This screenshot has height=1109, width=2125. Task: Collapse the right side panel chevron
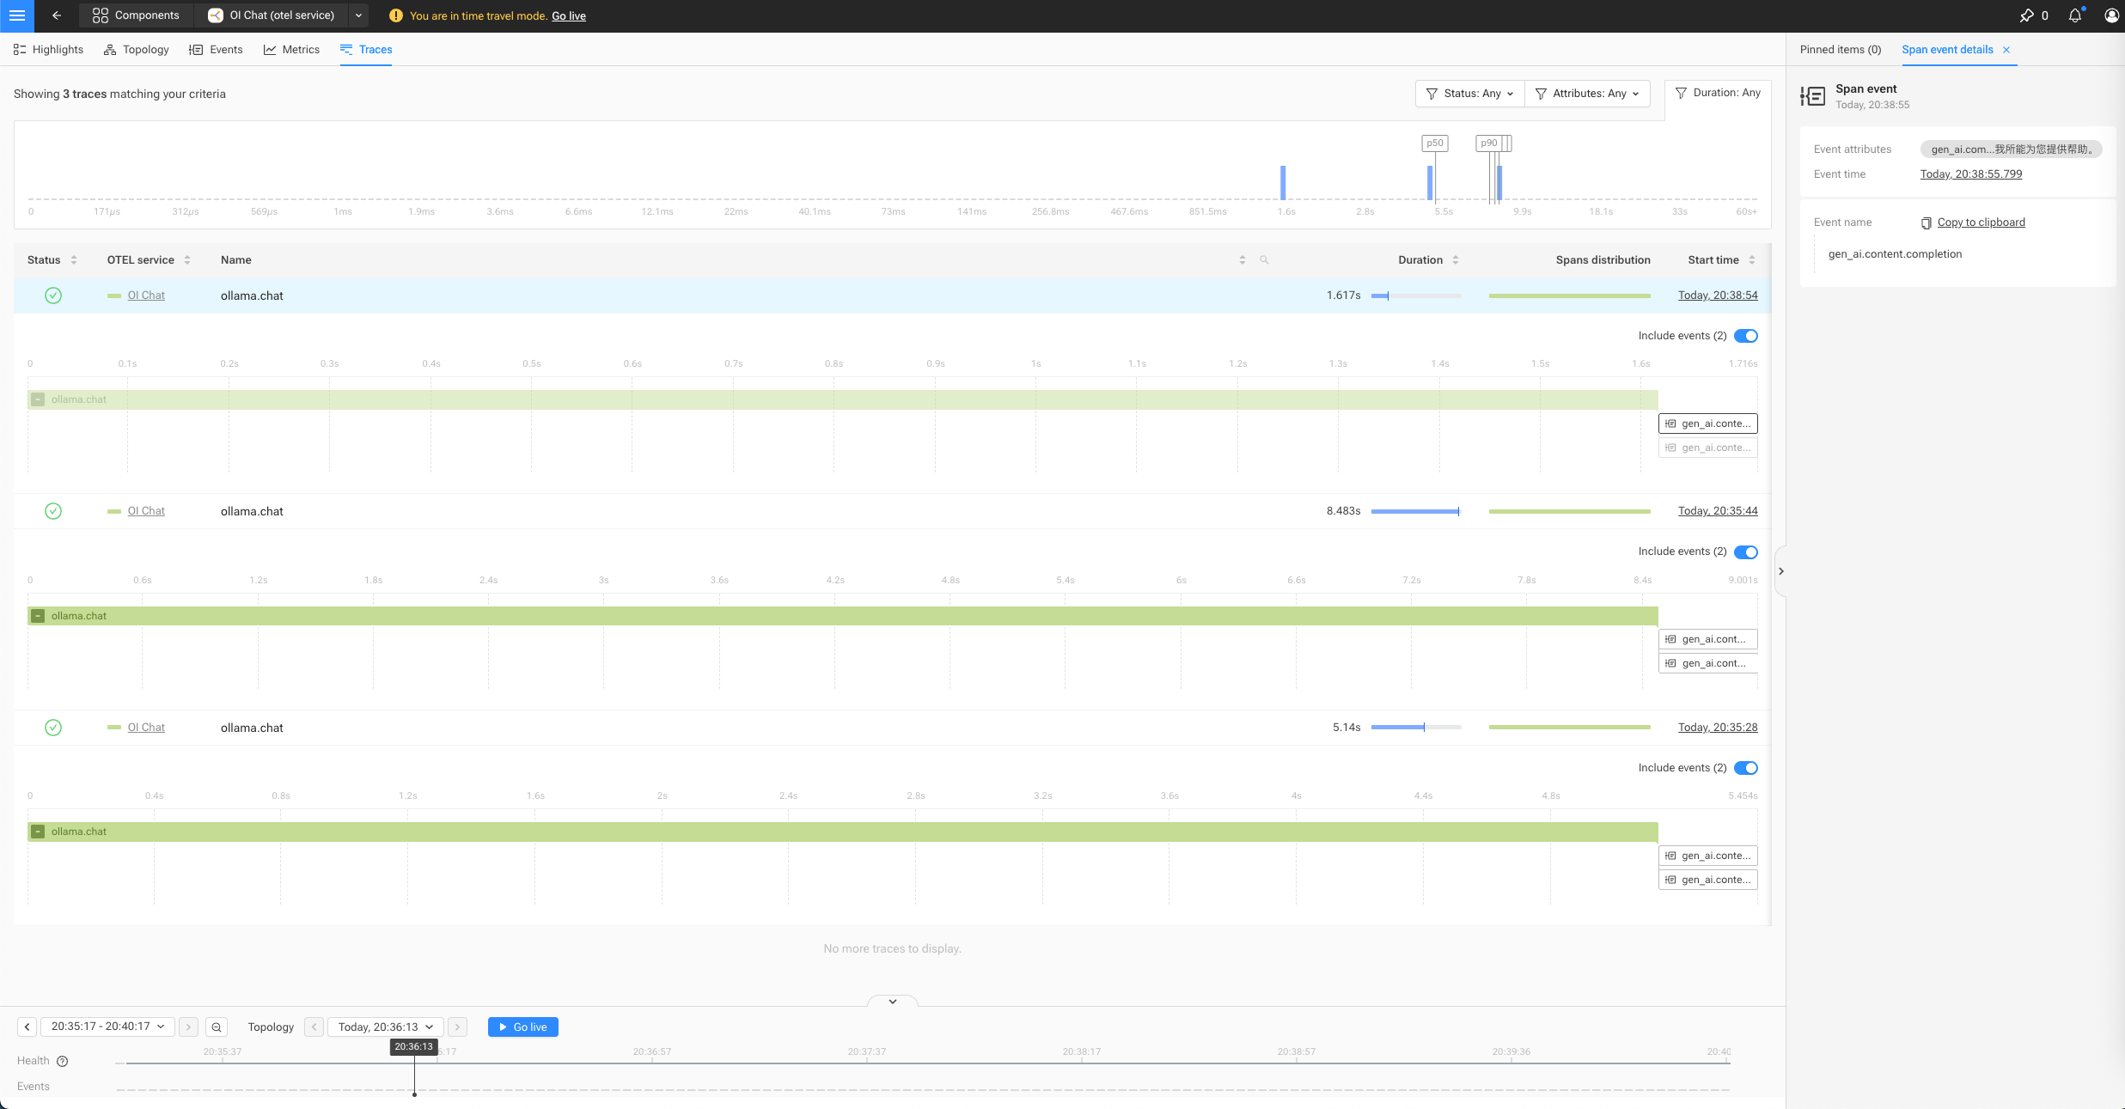1780,571
